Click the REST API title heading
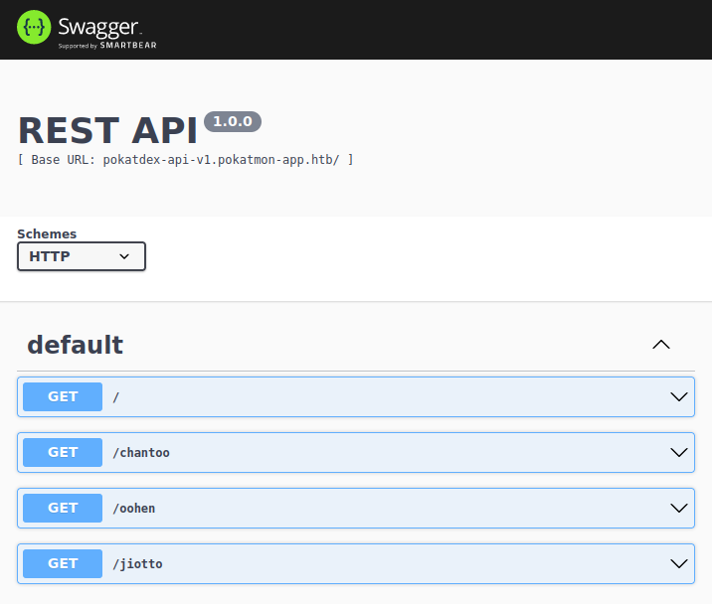The height and width of the screenshot is (604, 712). 107,131
